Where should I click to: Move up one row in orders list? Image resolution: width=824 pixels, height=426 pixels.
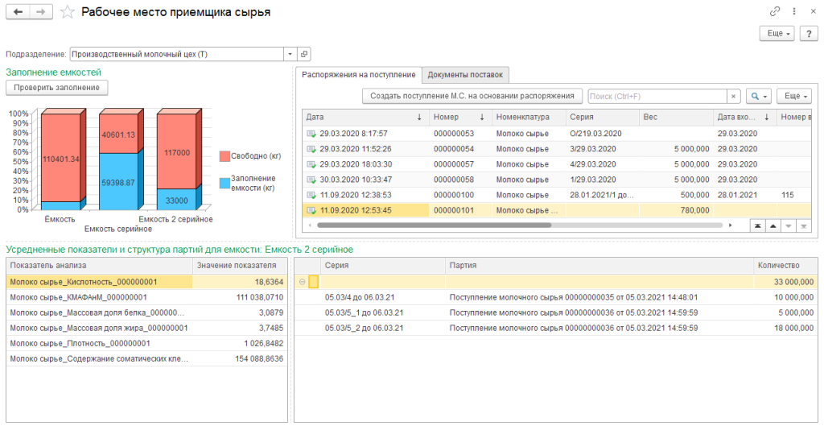[772, 226]
